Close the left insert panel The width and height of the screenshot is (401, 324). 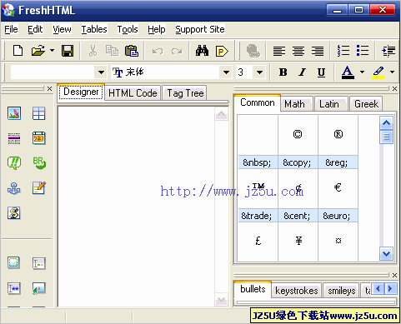pyautogui.click(x=49, y=88)
